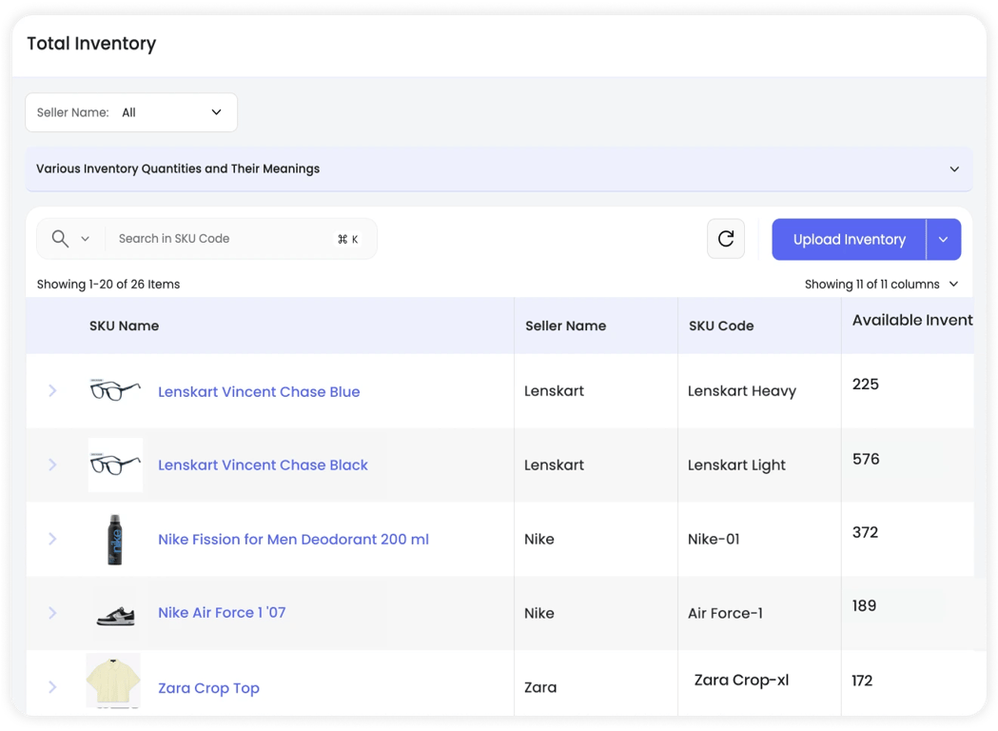Viewport: 998px width, 731px height.
Task: Open the Lenskart Vincent Chase Black link
Action: [x=263, y=464]
